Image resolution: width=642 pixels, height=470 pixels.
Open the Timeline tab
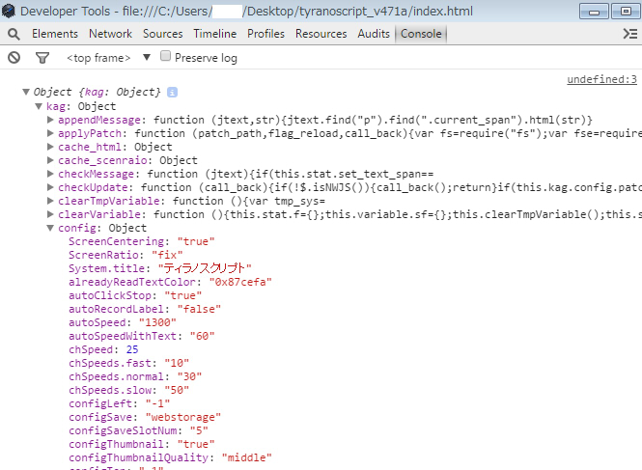[215, 34]
